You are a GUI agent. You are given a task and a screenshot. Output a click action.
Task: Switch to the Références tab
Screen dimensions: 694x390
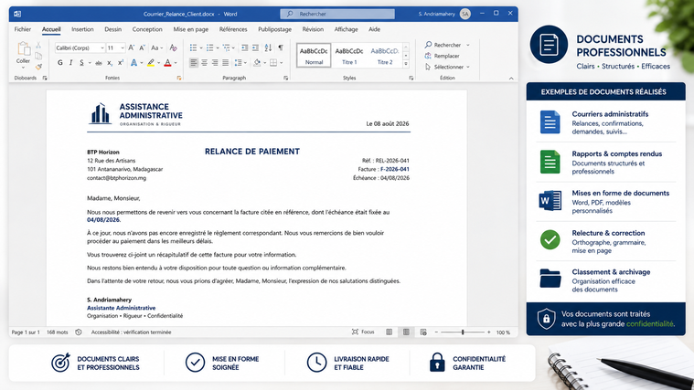click(233, 29)
